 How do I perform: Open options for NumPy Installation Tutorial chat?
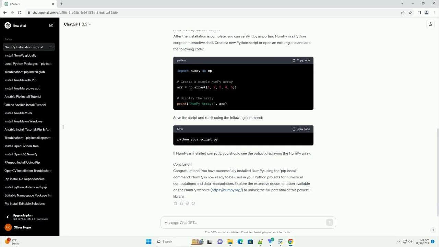tap(52, 47)
